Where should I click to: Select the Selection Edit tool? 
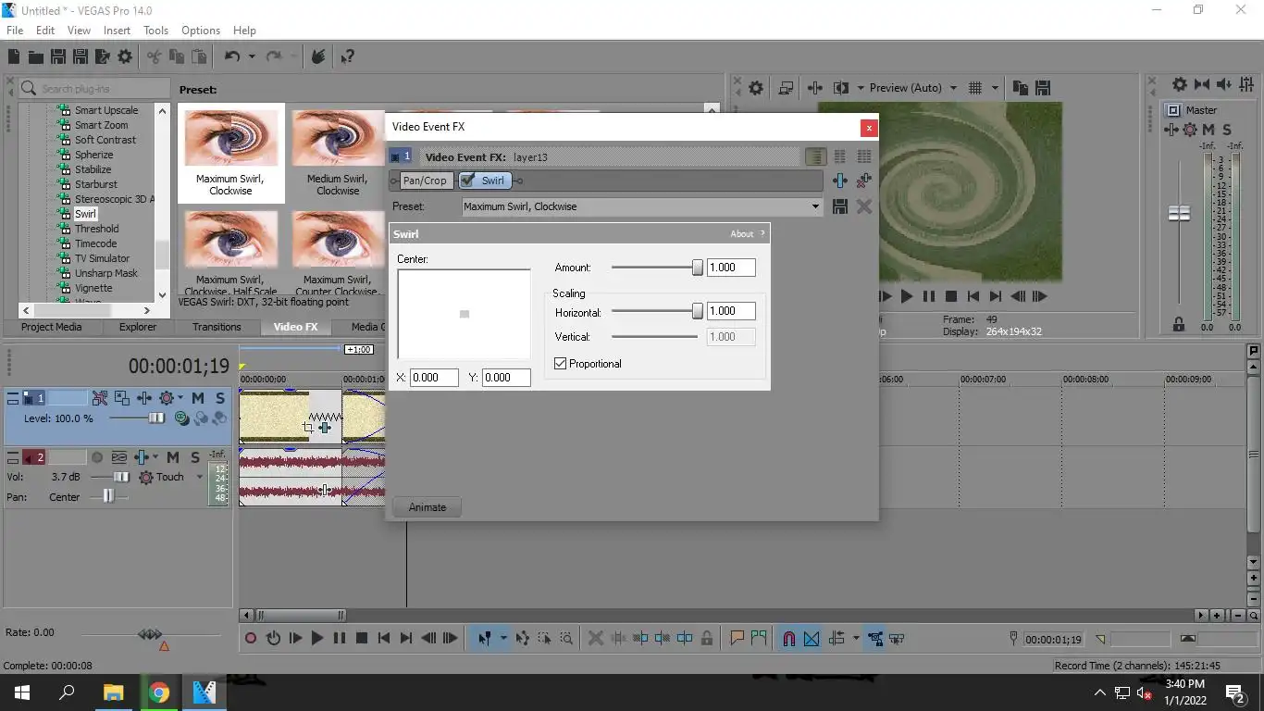click(x=544, y=638)
